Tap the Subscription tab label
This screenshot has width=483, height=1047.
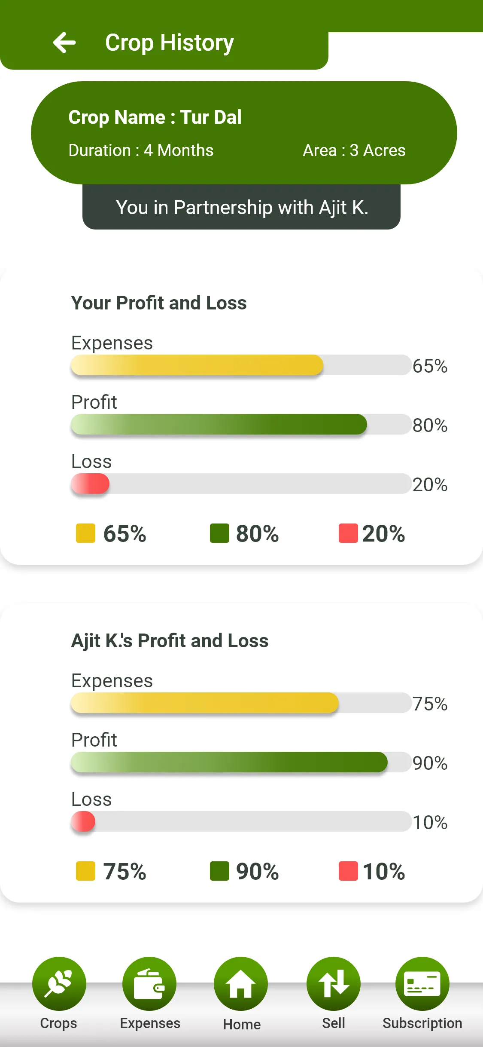click(x=422, y=1023)
